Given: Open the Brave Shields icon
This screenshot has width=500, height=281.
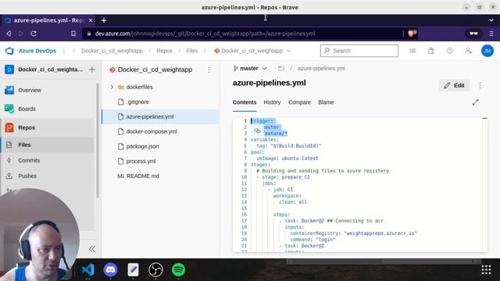Looking at the screenshot, I should click(x=412, y=34).
